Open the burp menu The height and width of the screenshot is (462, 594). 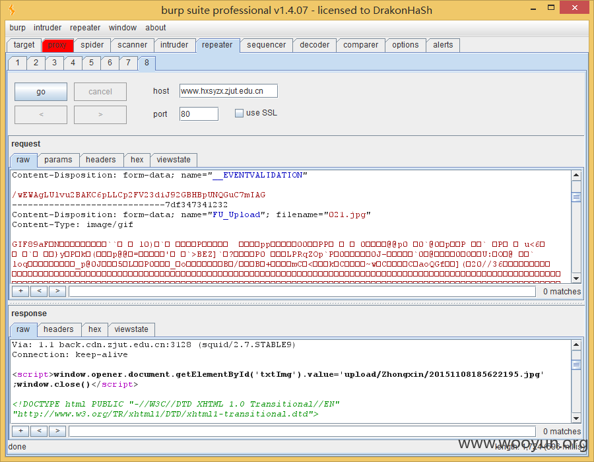pos(17,28)
